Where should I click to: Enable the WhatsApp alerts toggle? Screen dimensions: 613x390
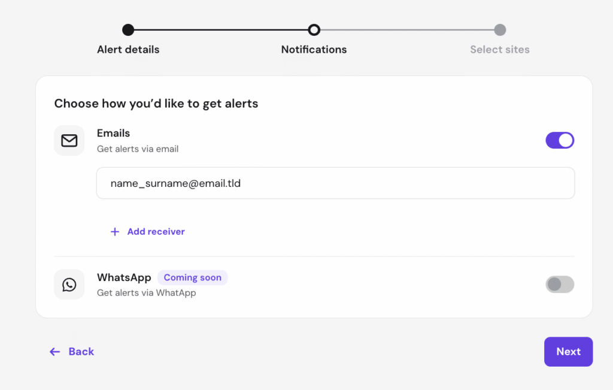(x=560, y=285)
